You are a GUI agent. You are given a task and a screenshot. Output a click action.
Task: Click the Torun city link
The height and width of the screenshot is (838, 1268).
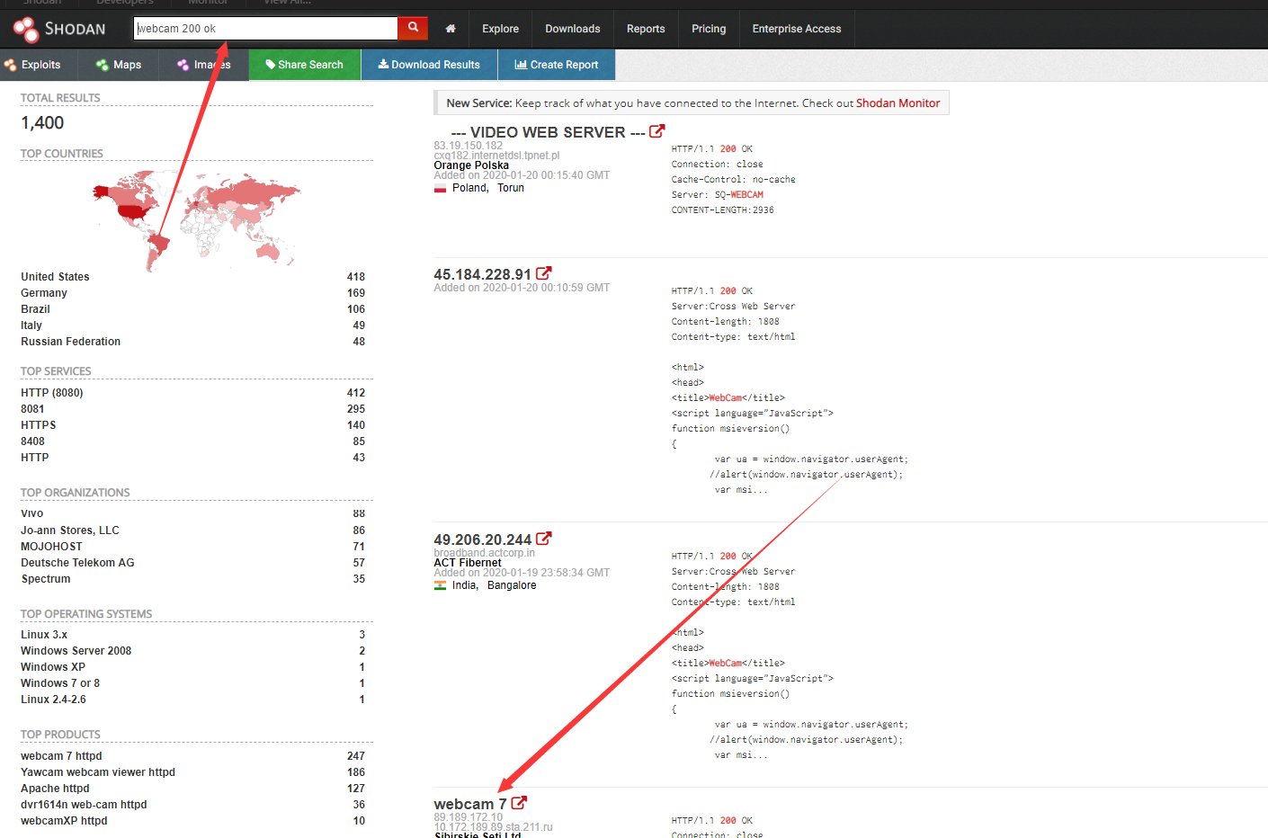pos(511,188)
